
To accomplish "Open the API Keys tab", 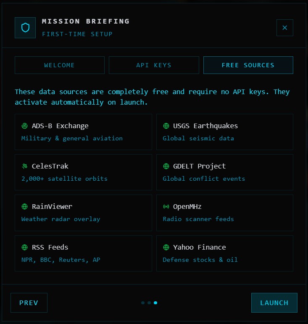I will (154, 65).
